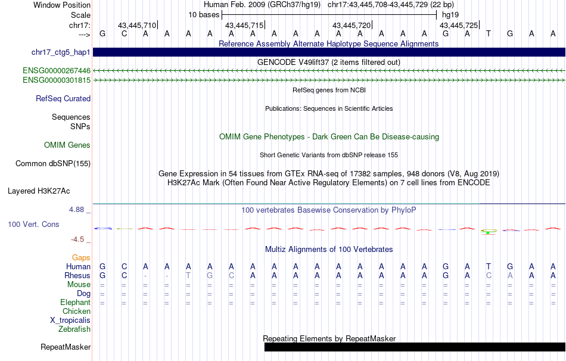
Task: Click the blue PhyloP mark at first base
Action: [103, 229]
